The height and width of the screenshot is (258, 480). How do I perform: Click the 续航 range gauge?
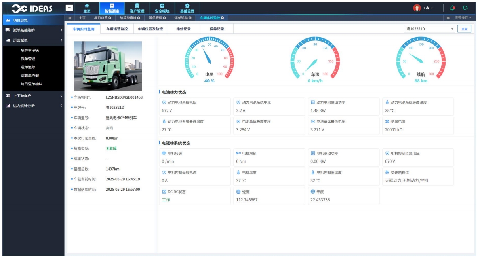(421, 59)
